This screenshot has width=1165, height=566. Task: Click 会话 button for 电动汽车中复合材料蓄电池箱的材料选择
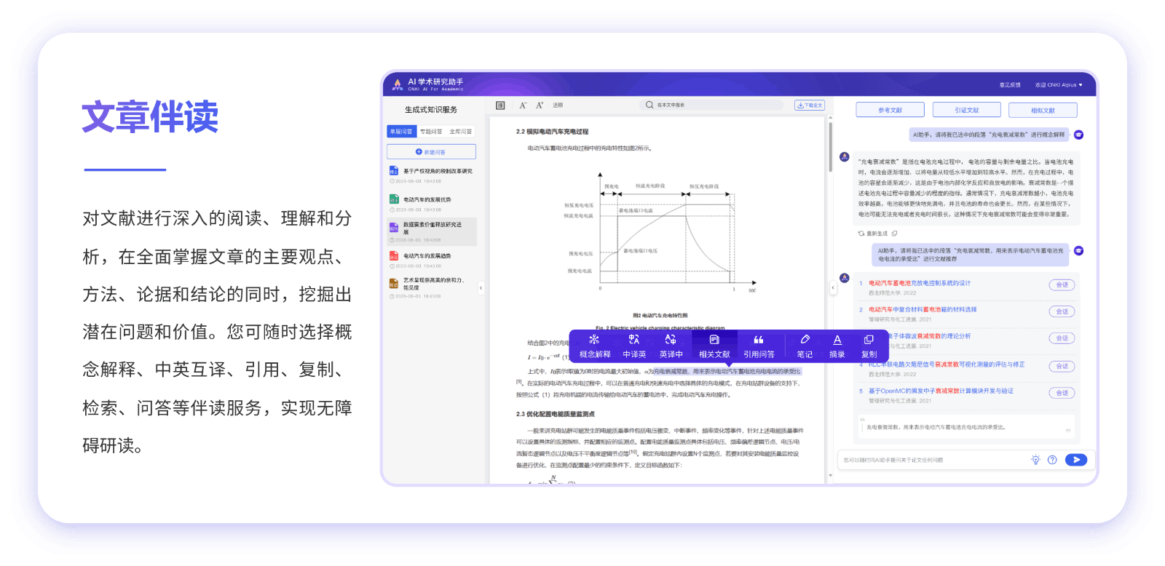click(x=1062, y=311)
